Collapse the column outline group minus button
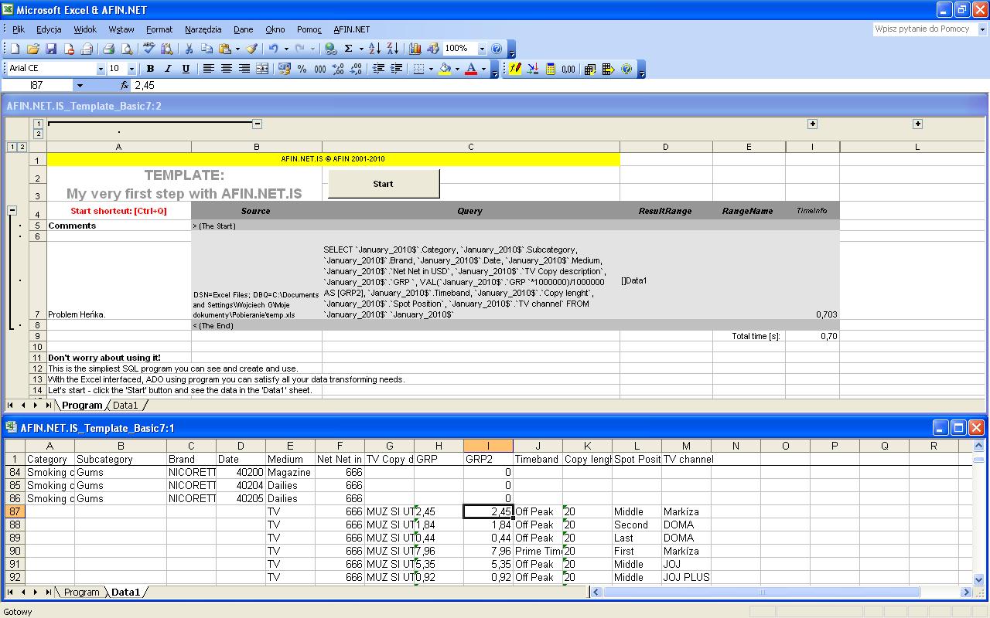990x618 pixels. tap(257, 124)
